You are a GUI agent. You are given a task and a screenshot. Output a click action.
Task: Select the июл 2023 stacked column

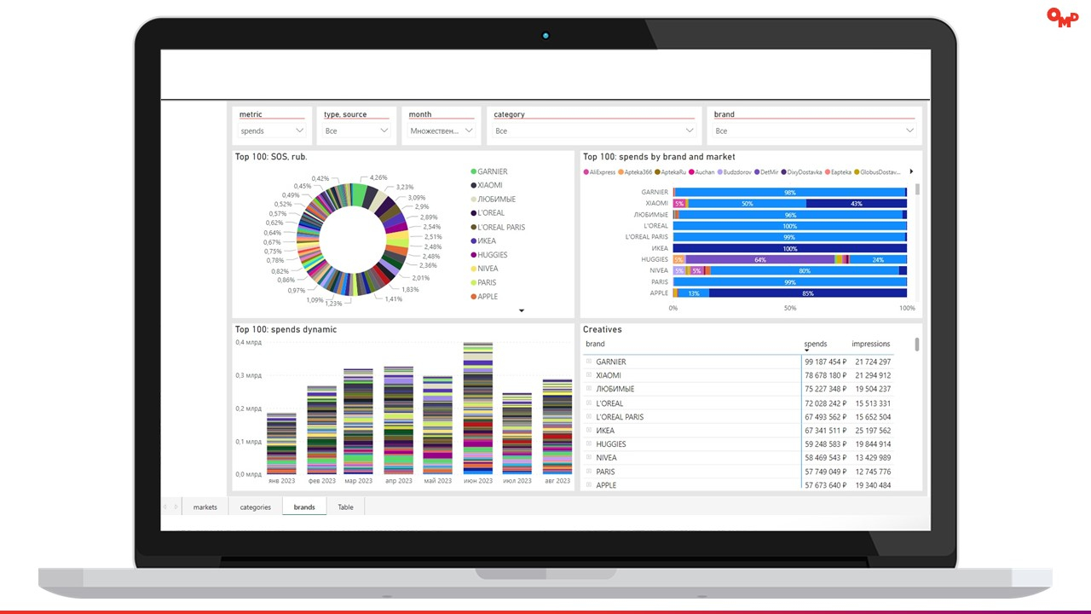pyautogui.click(x=517, y=433)
